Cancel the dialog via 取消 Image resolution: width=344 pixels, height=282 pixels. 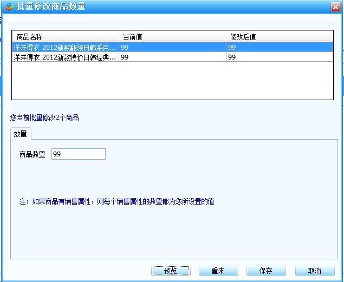(315, 271)
